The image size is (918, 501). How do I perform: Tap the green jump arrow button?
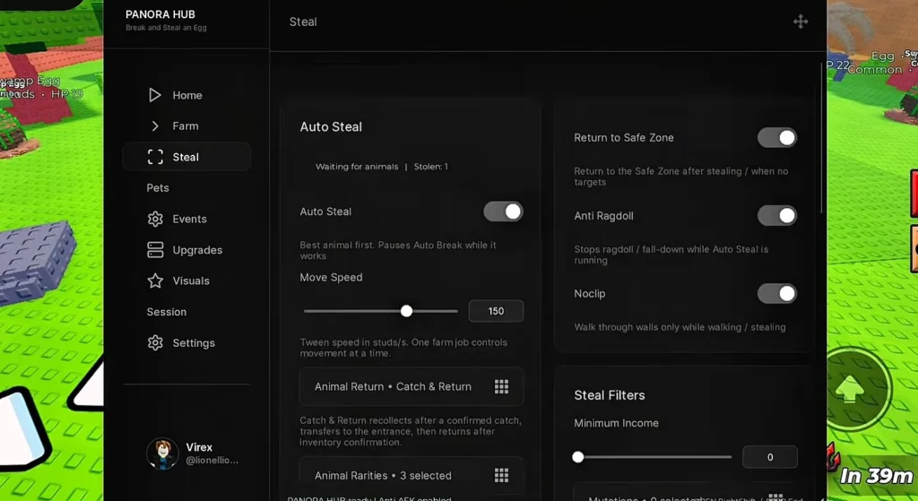click(852, 388)
